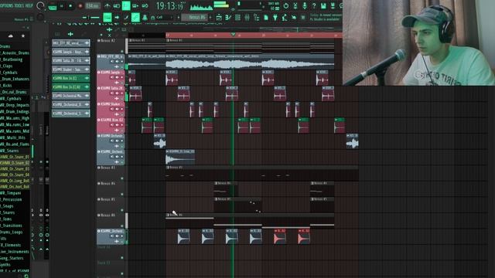Select BRU_FFY_80_vocal clip in picker
Screen dimensions: 495x278
70,43
